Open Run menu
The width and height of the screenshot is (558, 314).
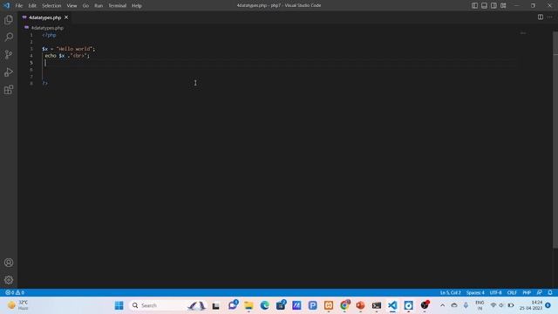point(99,6)
